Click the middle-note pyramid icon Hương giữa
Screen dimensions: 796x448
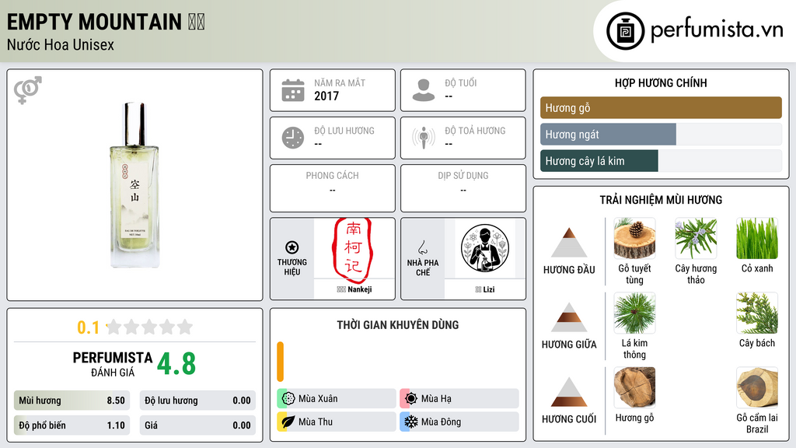pos(569,317)
